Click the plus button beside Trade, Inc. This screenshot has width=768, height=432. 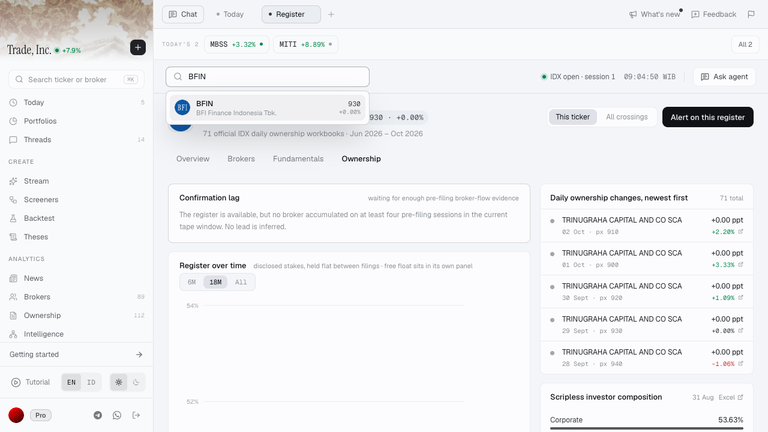click(138, 47)
